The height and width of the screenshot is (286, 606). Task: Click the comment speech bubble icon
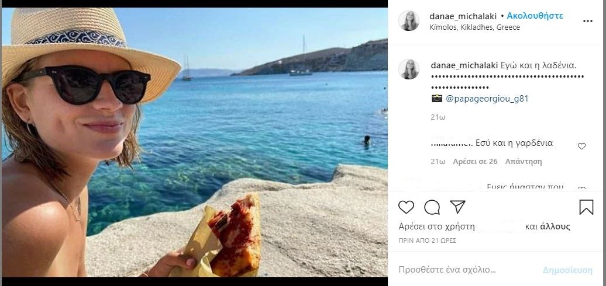coord(432,207)
